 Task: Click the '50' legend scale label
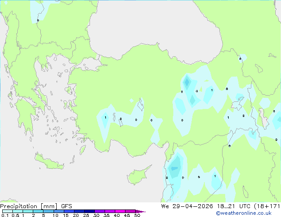(137, 215)
